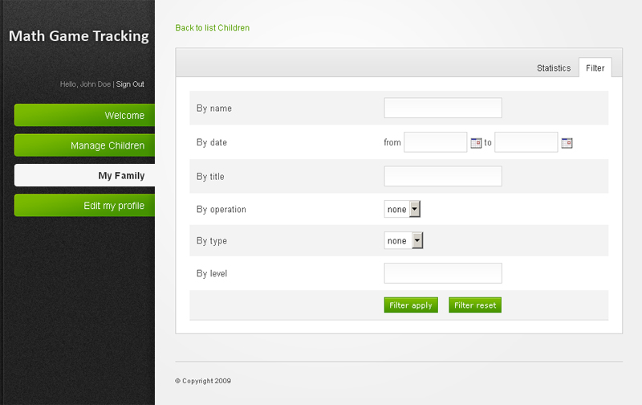The width and height of the screenshot is (642, 405).
Task: Focus the from date input field
Action: [435, 142]
